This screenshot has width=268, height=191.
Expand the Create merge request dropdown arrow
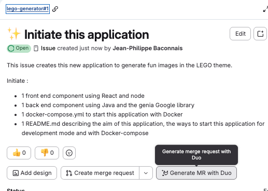(146, 173)
